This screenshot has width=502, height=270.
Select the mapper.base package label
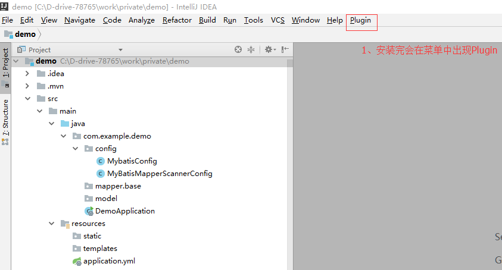(118, 186)
